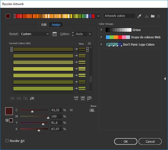Open the Preset Custom dropdown
The width and height of the screenshot is (168, 150).
[35, 34]
